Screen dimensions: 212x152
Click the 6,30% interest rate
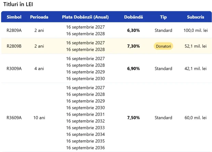click(133, 31)
